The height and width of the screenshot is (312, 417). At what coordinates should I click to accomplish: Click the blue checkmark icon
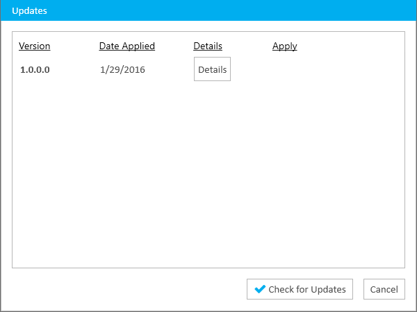[260, 289]
